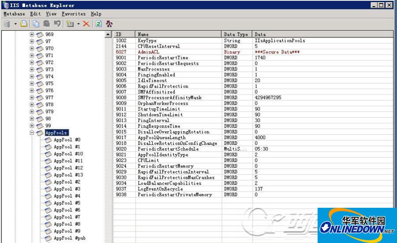
Task: Click the AppPool #8 key icon
Action: point(48,225)
